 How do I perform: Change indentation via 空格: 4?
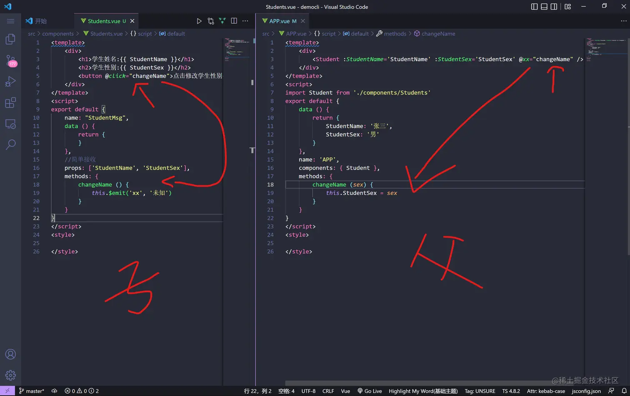(286, 391)
